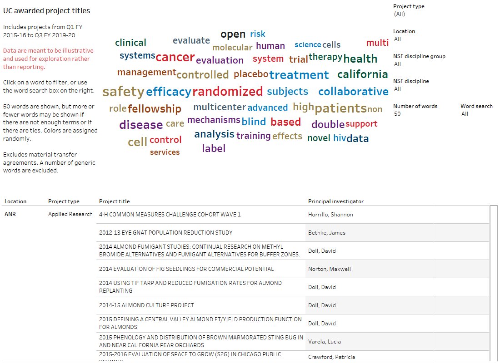500x363 pixels.
Task: Select investigator Horrillo, Shannon
Action: [x=330, y=215]
